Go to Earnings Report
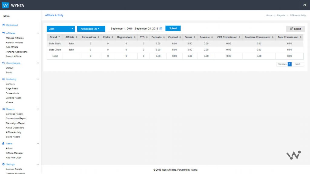 click(x=14, y=114)
